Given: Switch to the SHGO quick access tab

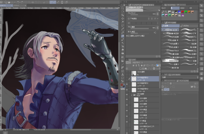Looking at the screenshot, I should pos(184,8).
